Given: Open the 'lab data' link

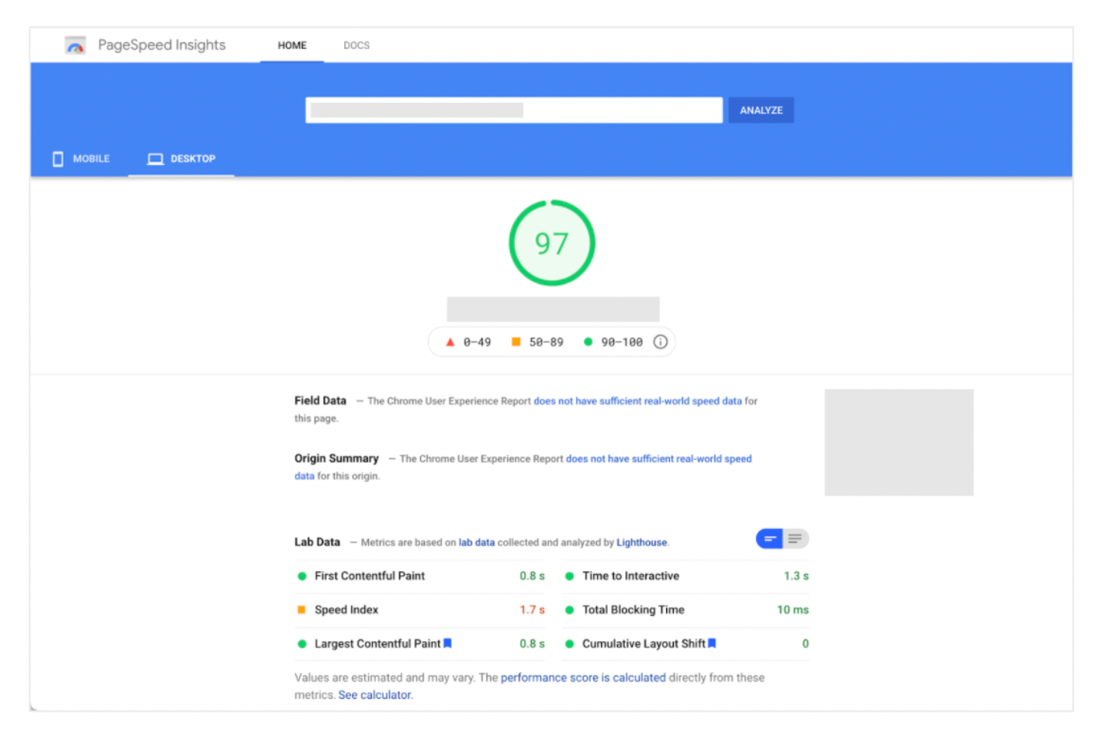Looking at the screenshot, I should pos(476,542).
